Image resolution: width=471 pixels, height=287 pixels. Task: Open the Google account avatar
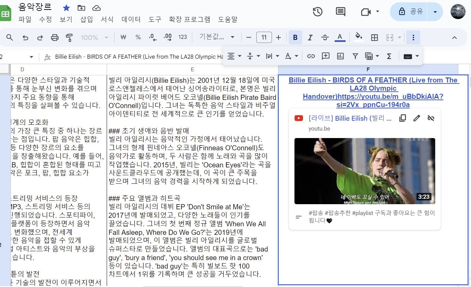tap(458, 12)
